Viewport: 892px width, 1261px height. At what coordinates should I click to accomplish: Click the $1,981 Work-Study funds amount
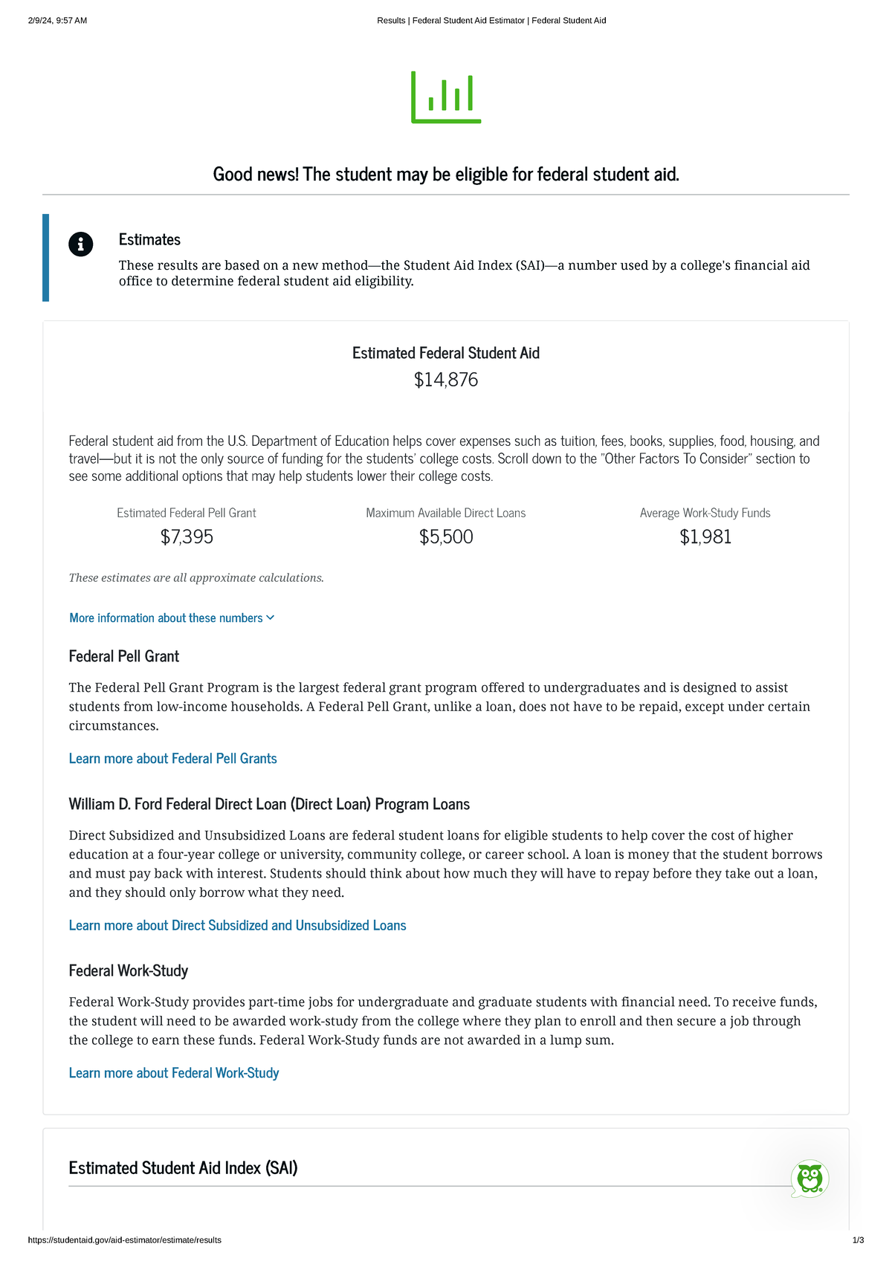(705, 537)
